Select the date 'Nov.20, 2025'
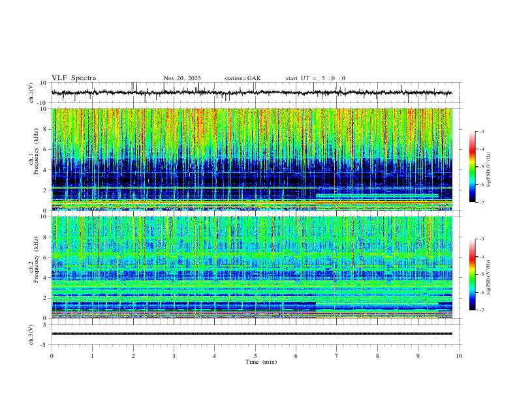The width and height of the screenshot is (517, 399). [x=182, y=78]
